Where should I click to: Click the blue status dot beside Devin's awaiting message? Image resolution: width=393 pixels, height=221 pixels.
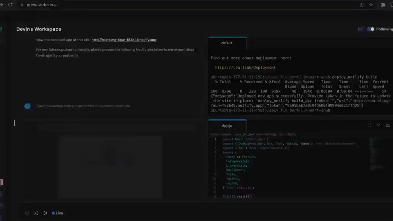28,106
